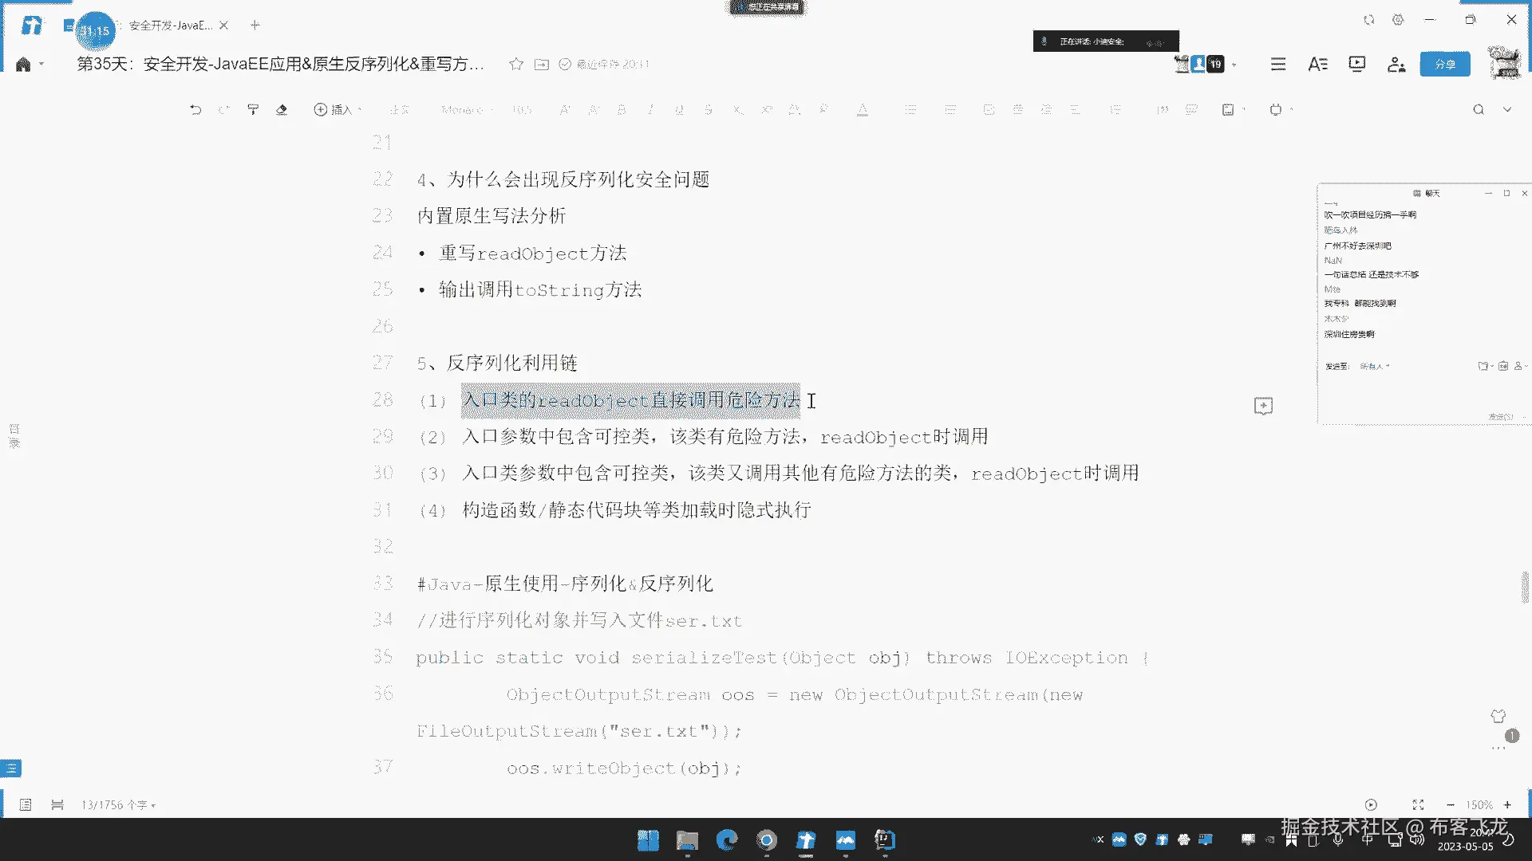This screenshot has height=861, width=1532.
Task: Open collaborator permissions icon
Action: point(1396,65)
